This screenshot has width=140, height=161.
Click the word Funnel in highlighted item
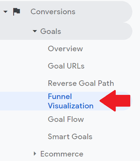(x=60, y=96)
